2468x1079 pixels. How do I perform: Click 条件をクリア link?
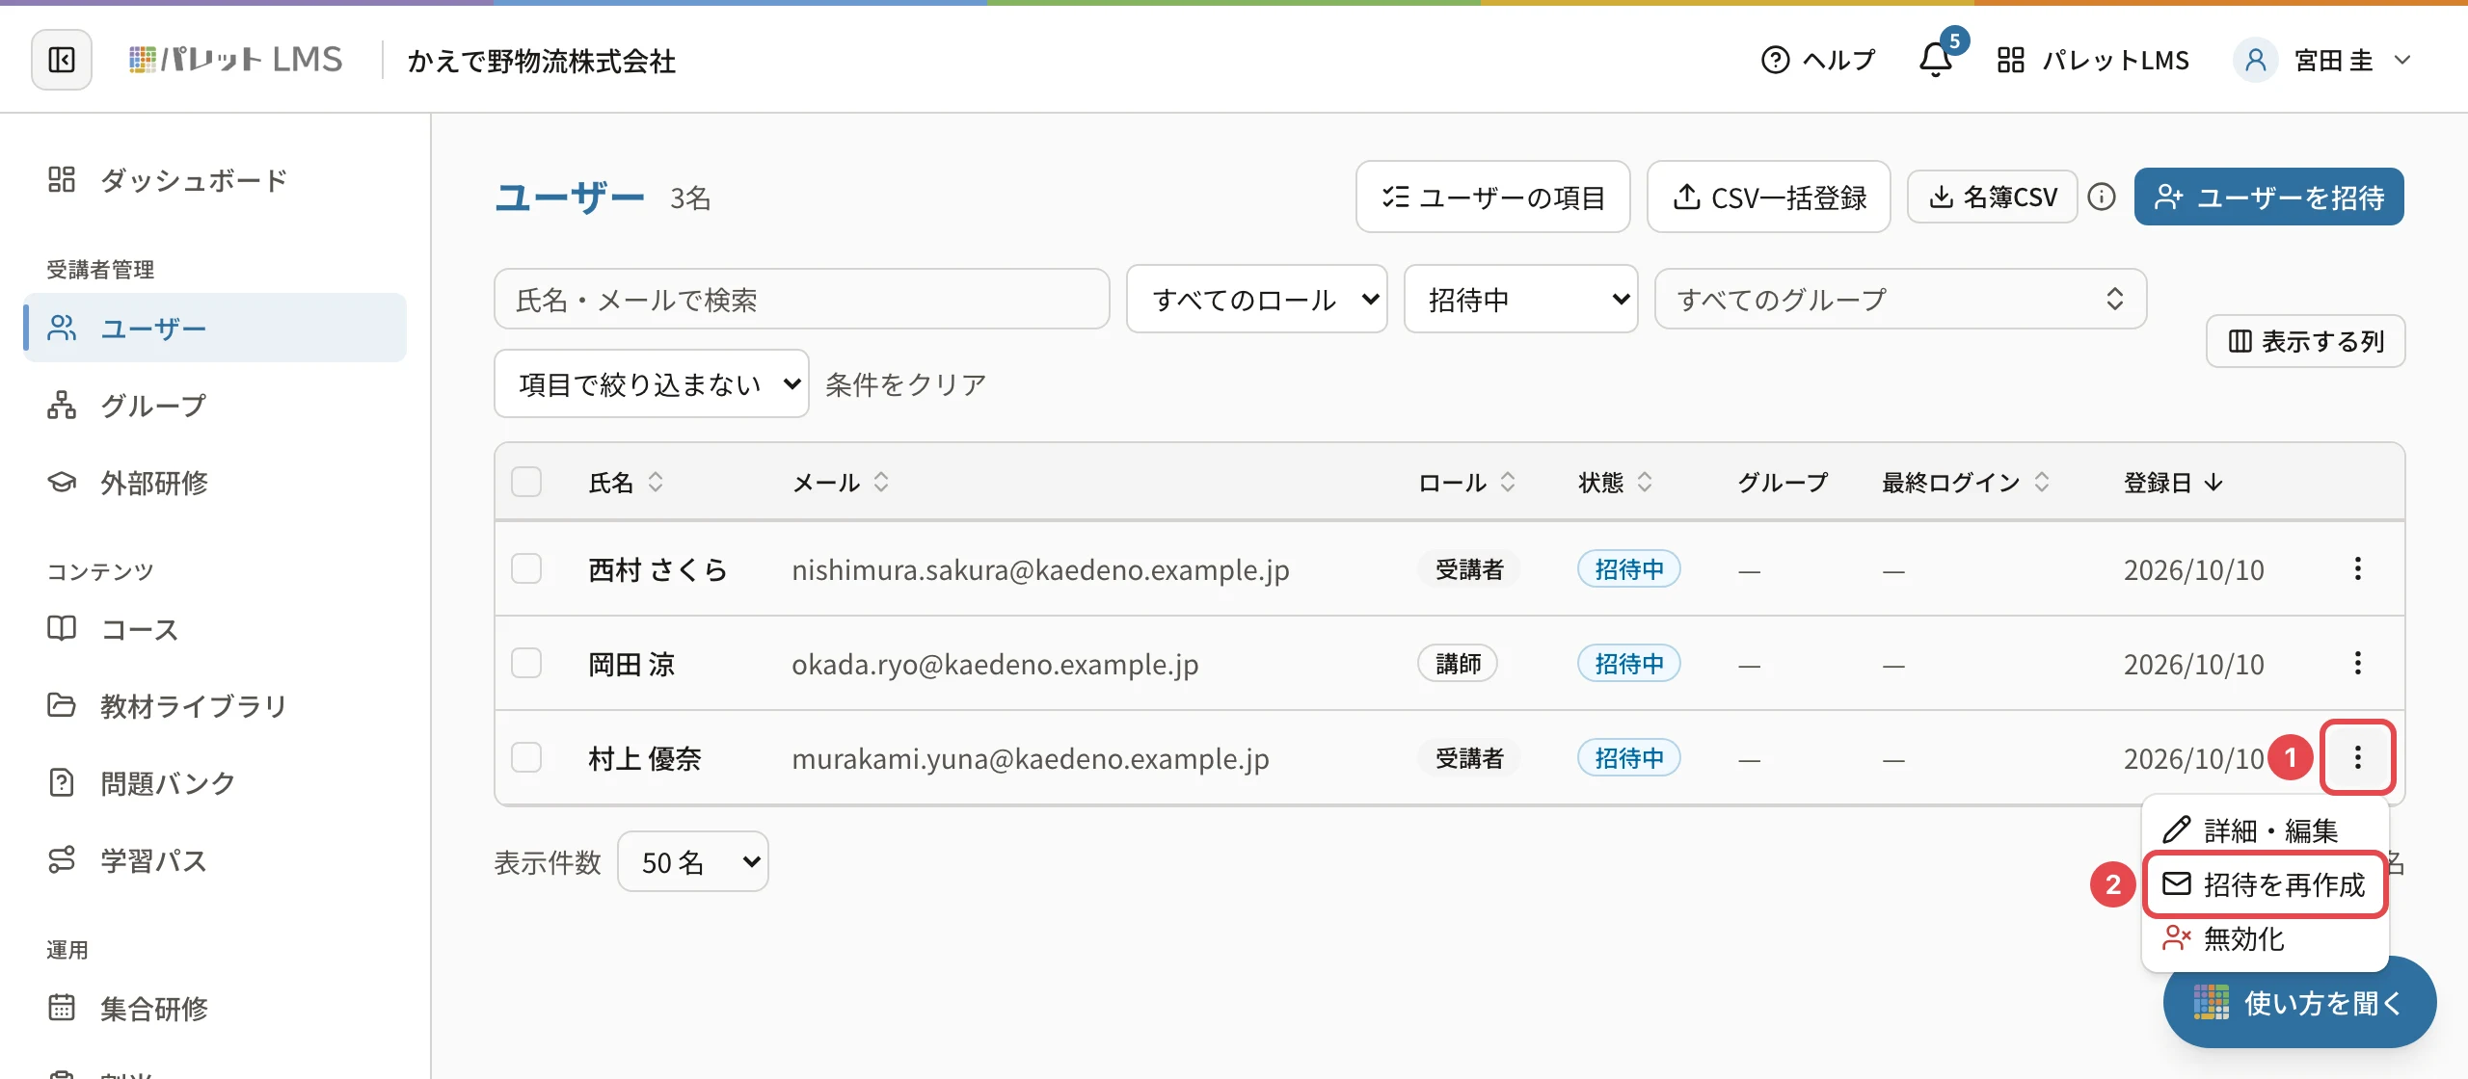[905, 383]
